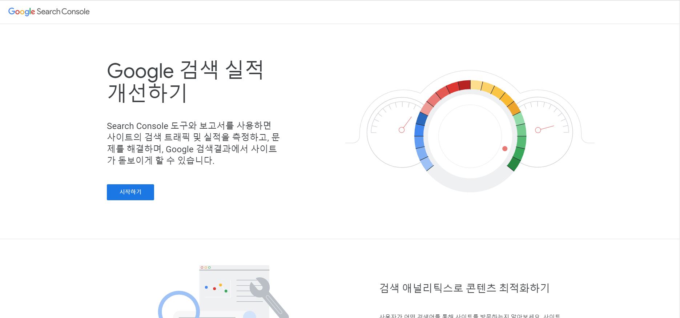Click the heading "검색 애널리틱스로 콘텐츠 최적화하기"

[464, 288]
